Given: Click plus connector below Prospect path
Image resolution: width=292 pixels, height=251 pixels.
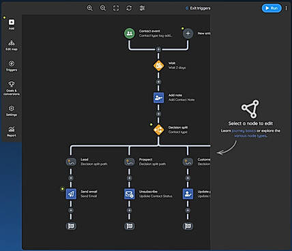Looking at the screenshot, I should pos(130,178).
